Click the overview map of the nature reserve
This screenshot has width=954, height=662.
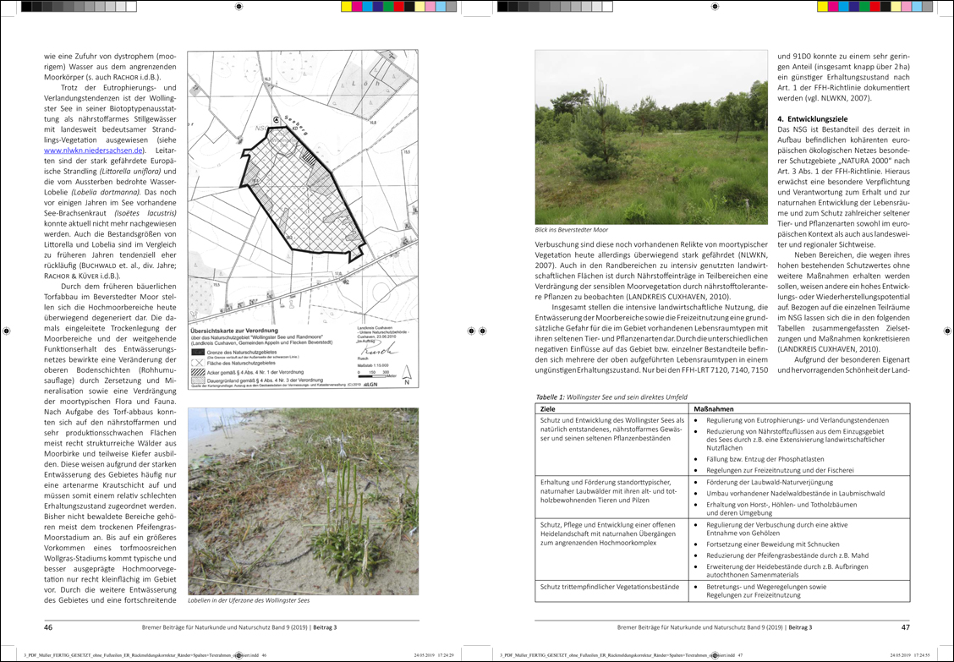(303, 220)
